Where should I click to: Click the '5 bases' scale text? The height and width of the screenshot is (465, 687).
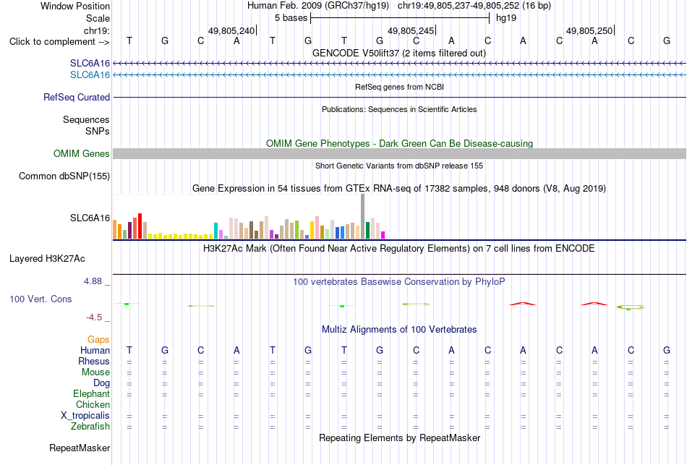(x=291, y=18)
